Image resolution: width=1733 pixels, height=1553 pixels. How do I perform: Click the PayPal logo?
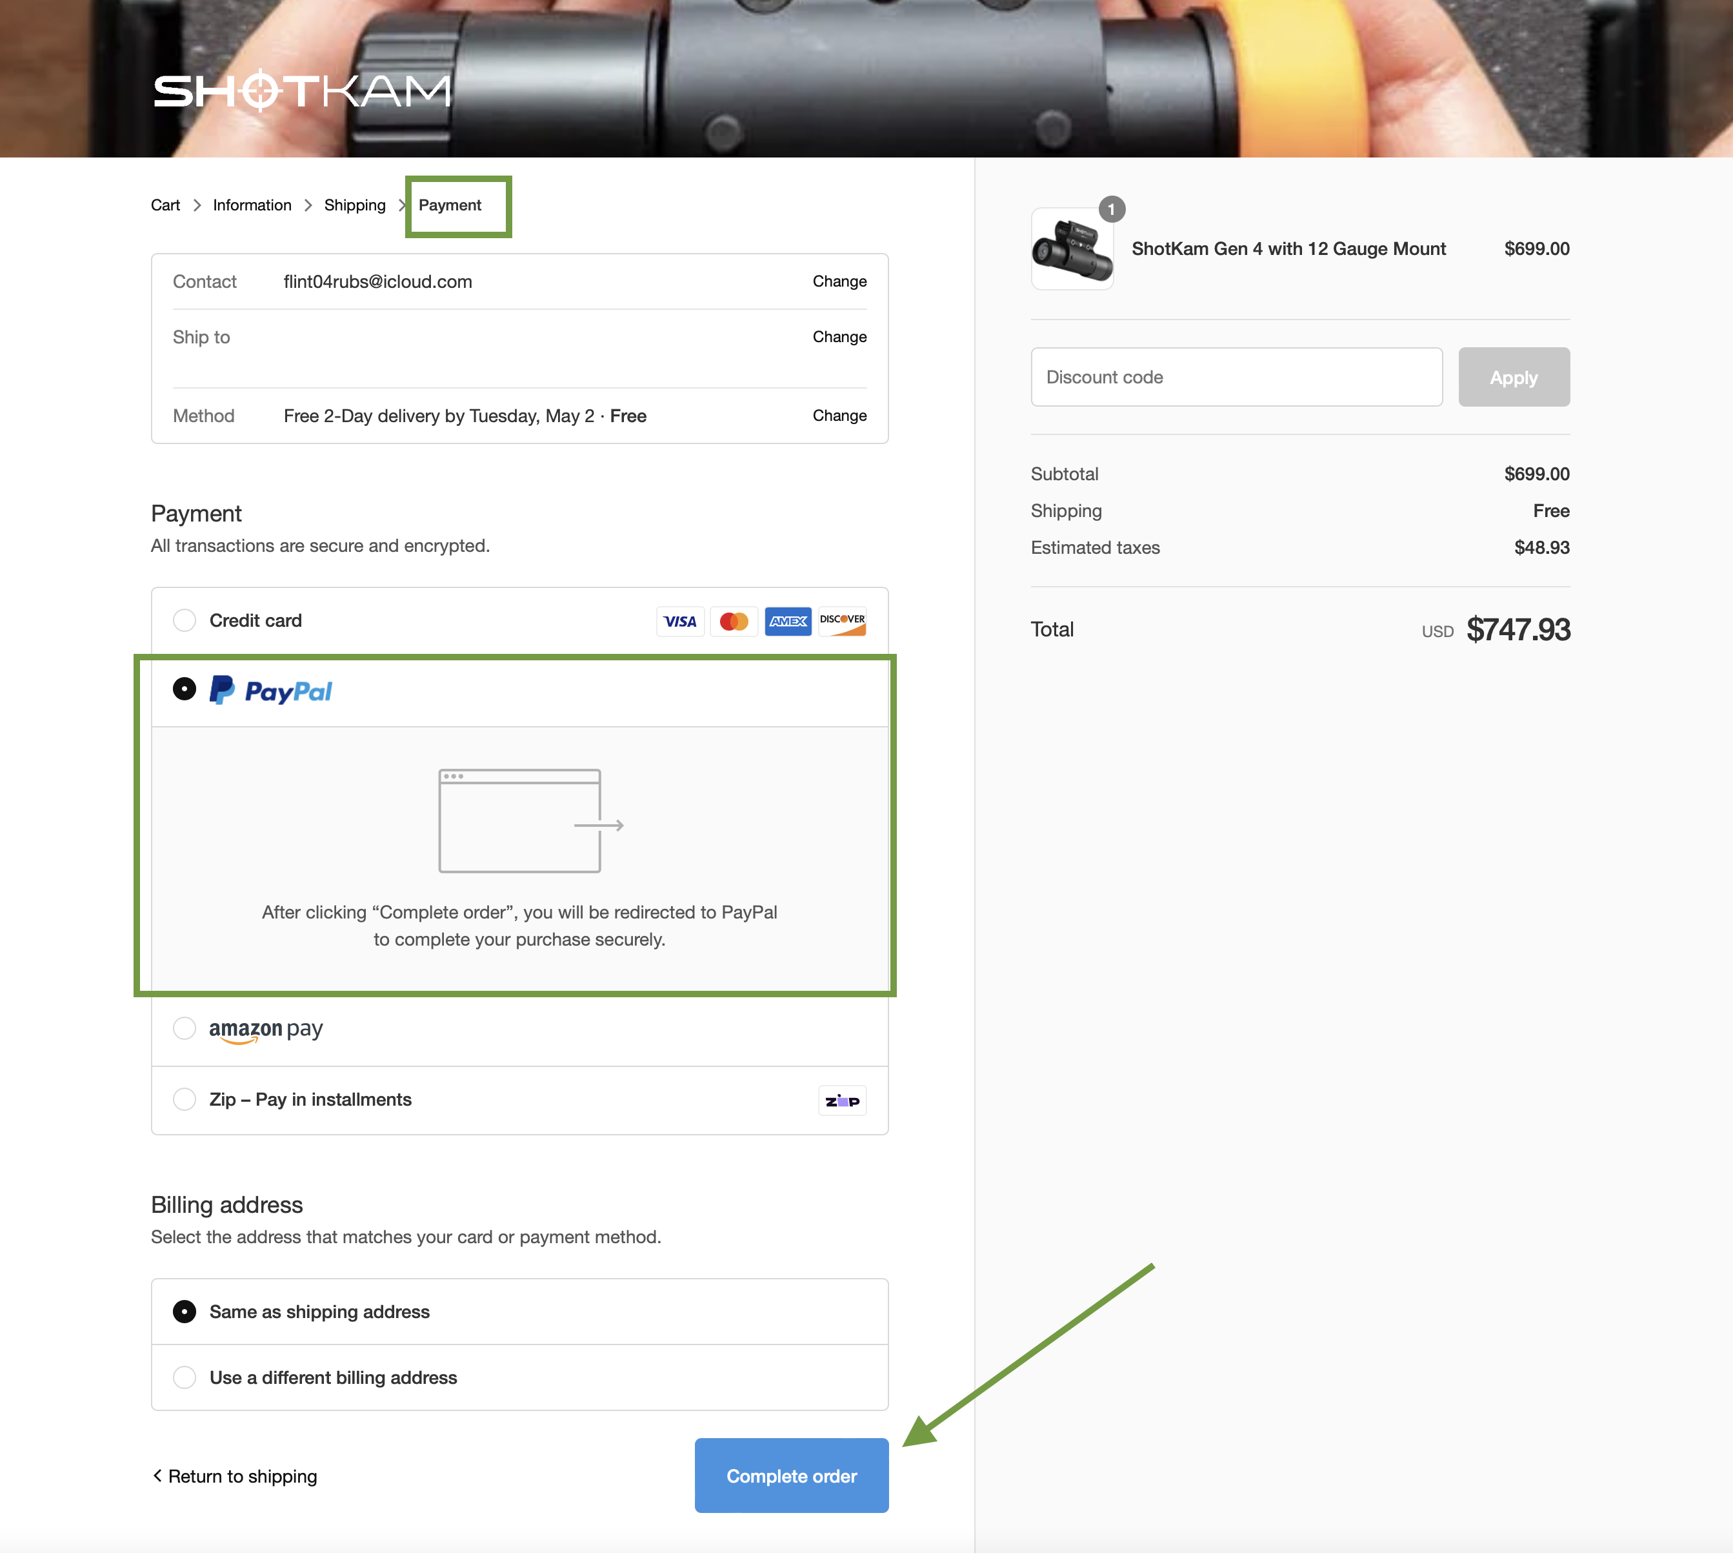[270, 690]
